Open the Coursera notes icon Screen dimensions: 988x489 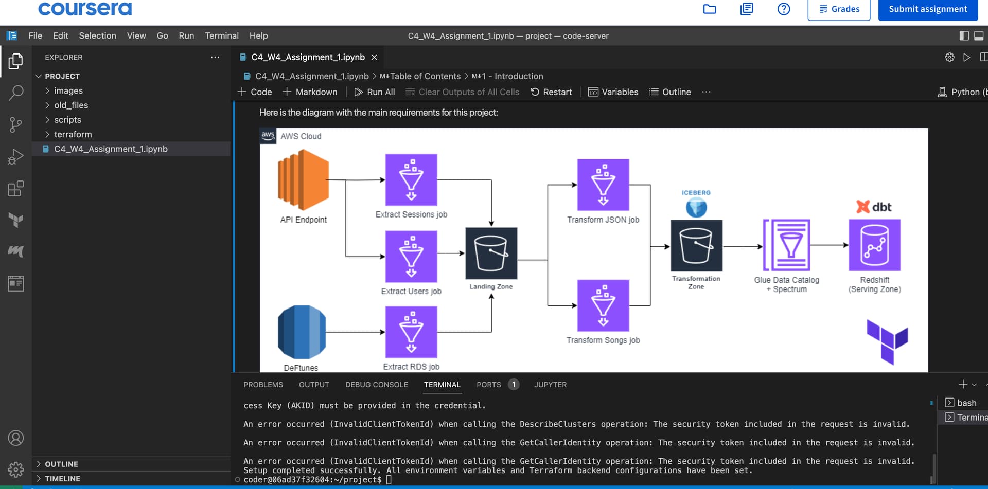point(747,9)
